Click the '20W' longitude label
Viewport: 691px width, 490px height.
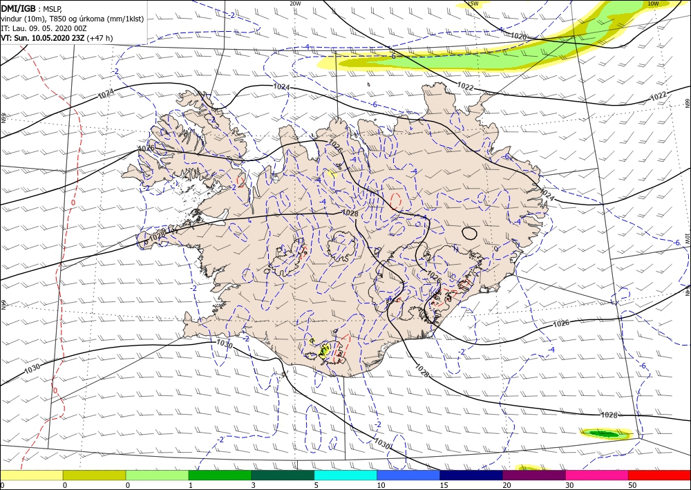295,3
